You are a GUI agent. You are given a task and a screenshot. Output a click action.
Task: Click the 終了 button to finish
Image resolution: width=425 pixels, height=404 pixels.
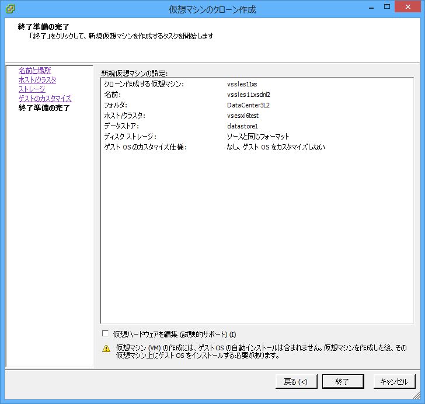click(343, 382)
